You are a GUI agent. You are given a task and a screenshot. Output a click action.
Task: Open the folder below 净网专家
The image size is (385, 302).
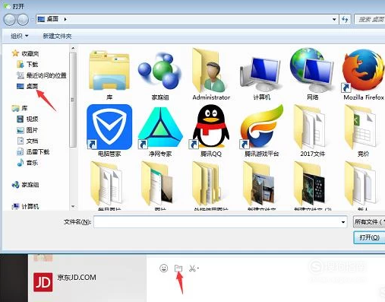157,184
